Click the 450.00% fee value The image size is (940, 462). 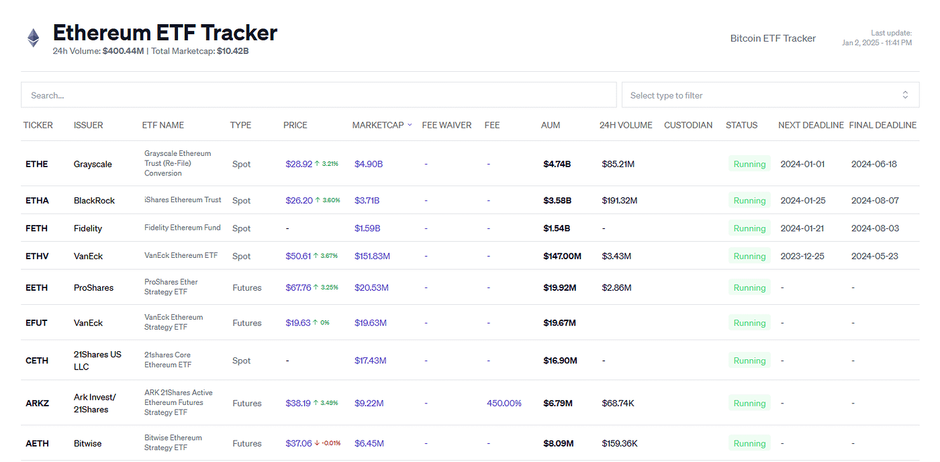[504, 404]
